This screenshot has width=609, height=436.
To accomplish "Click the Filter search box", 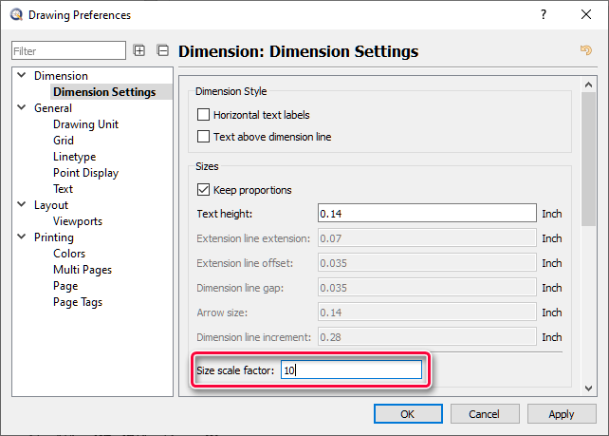I will pyautogui.click(x=69, y=51).
